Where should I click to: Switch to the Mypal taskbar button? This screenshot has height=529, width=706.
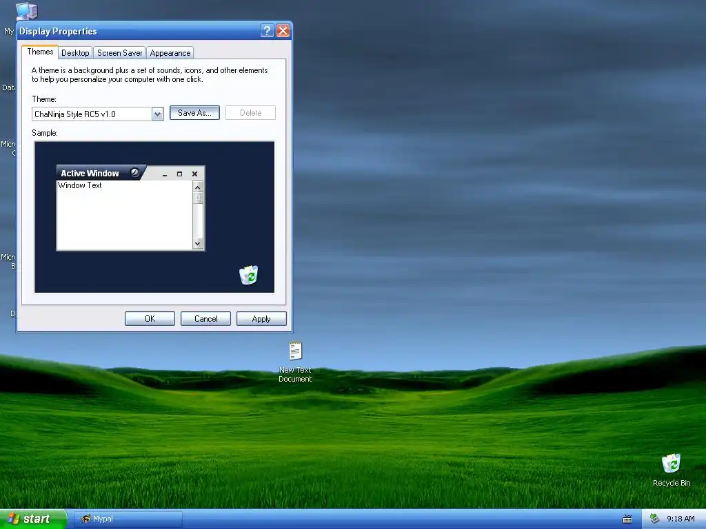pyautogui.click(x=128, y=519)
